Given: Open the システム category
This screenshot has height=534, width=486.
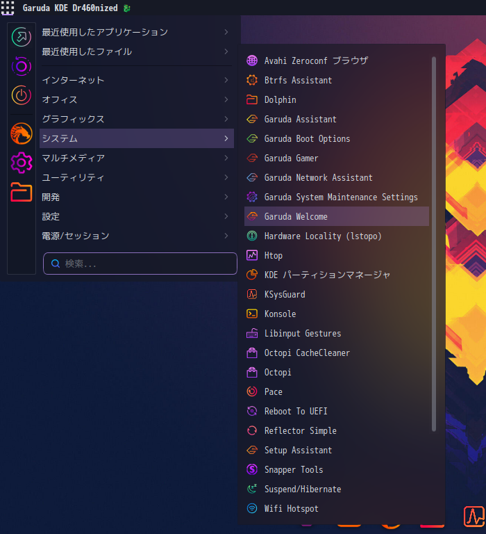Looking at the screenshot, I should point(137,138).
